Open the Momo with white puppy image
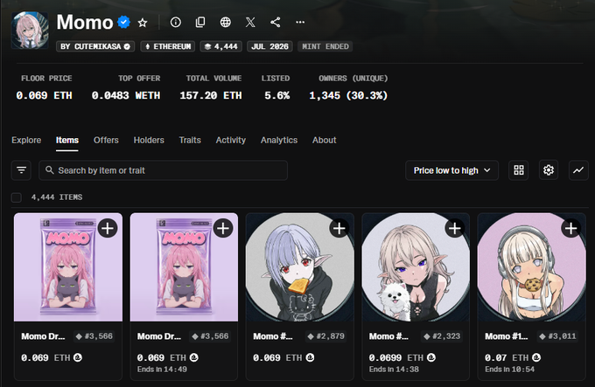The height and width of the screenshot is (387, 595). [416, 267]
